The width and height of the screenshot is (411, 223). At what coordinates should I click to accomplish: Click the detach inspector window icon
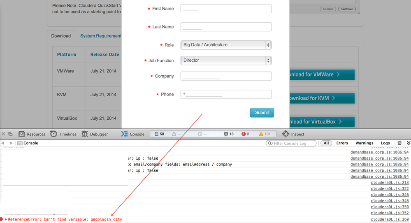tap(10, 134)
